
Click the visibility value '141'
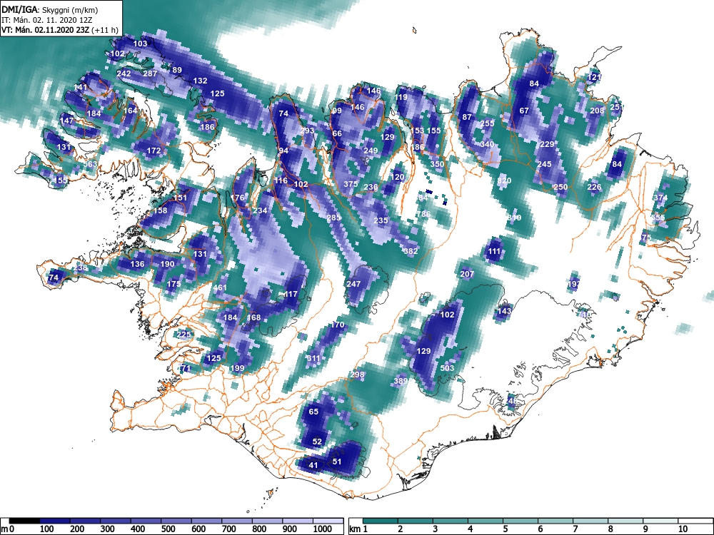click(80, 87)
